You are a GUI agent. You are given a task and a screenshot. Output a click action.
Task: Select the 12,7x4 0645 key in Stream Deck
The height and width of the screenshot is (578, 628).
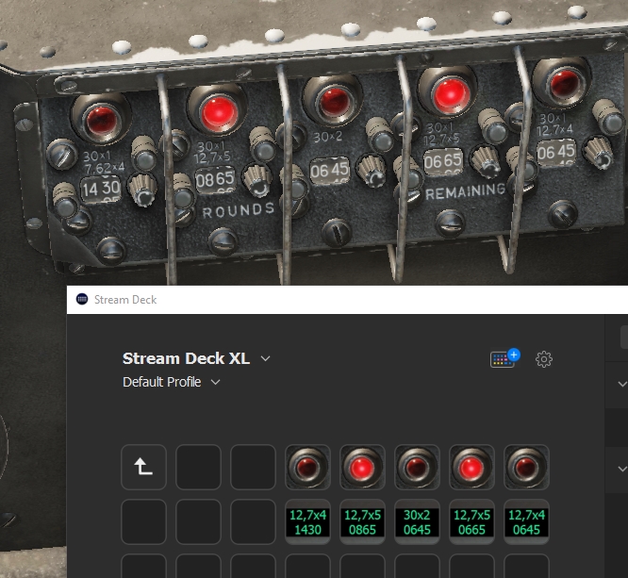[x=526, y=522]
